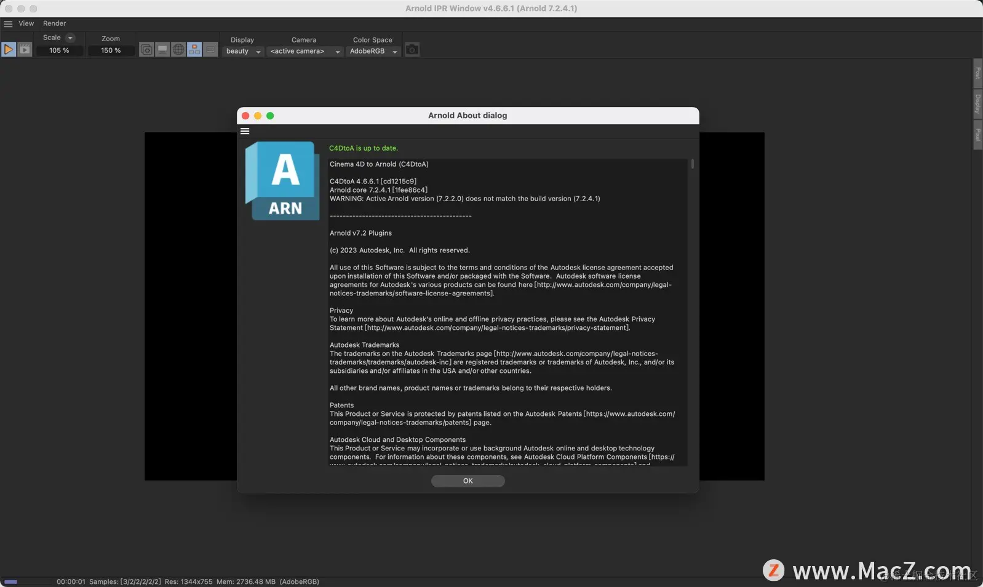The height and width of the screenshot is (587, 983).
Task: Click OK to close About dialog
Action: click(468, 481)
